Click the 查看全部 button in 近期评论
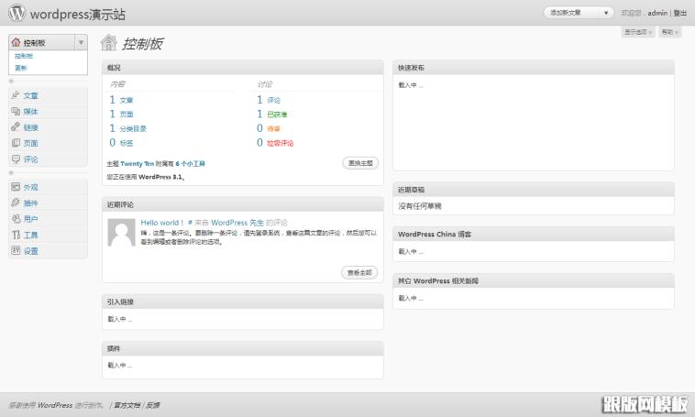Screen dimensions: 695x417 [x=359, y=272]
